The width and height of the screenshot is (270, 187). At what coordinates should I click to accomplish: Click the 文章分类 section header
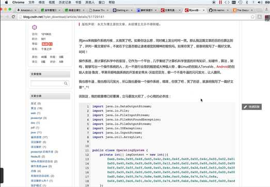click(x=50, y=96)
